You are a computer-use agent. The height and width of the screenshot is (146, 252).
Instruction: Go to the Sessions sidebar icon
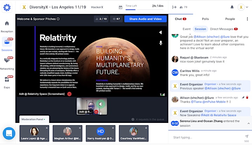point(7,42)
